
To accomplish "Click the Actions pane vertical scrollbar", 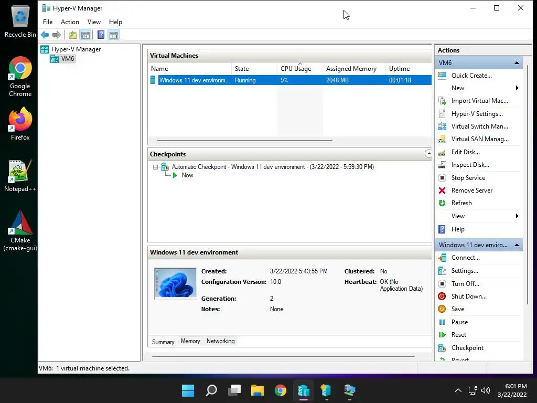I will click(528, 185).
